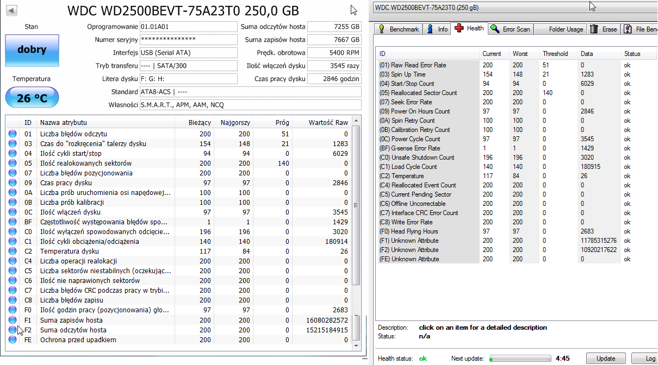The width and height of the screenshot is (658, 365).
Task: Click the blue orb next to C2 Temperatura dysku
Action: 13,251
